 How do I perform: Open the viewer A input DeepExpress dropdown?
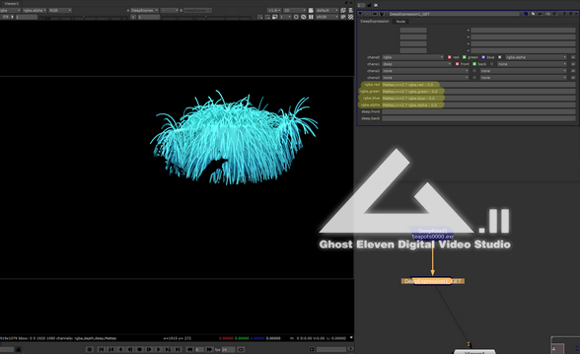coord(144,10)
